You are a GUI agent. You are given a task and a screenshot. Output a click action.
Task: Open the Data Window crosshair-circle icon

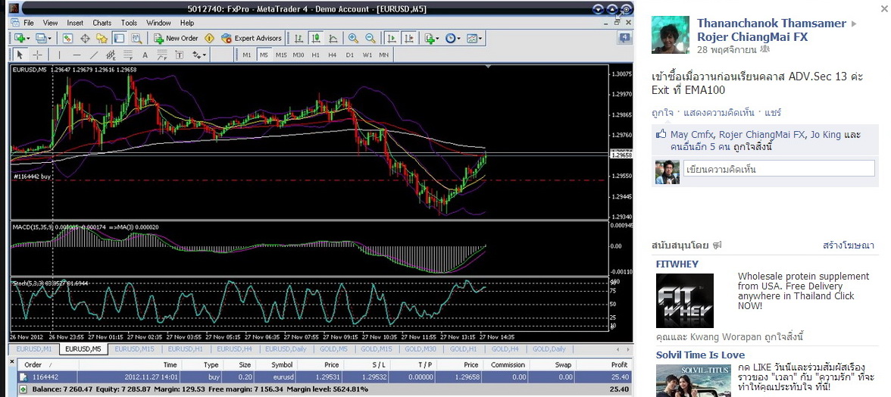[x=85, y=39]
